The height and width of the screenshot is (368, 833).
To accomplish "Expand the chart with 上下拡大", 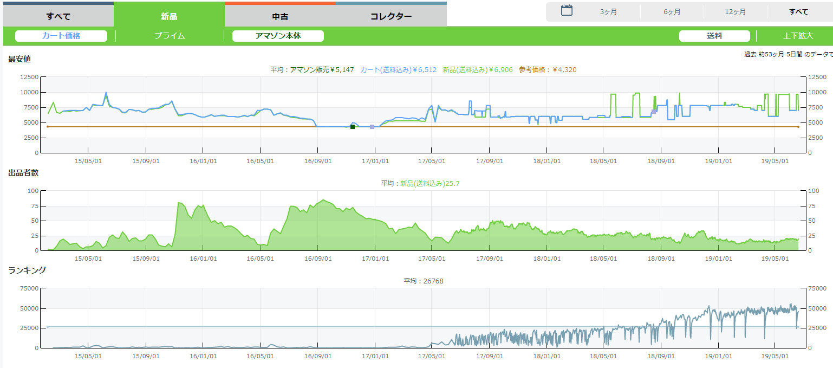I will click(x=798, y=36).
